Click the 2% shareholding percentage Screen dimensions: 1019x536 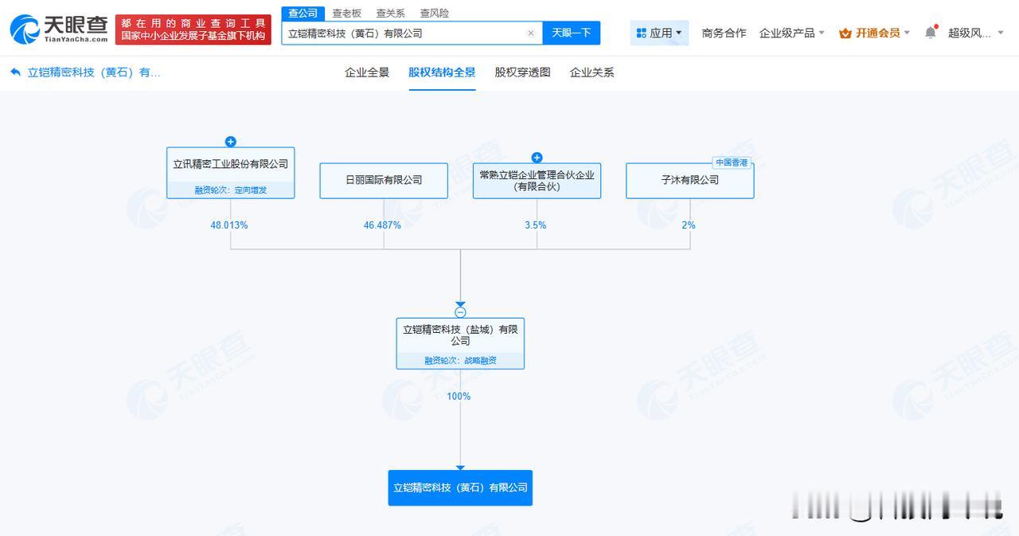click(689, 225)
